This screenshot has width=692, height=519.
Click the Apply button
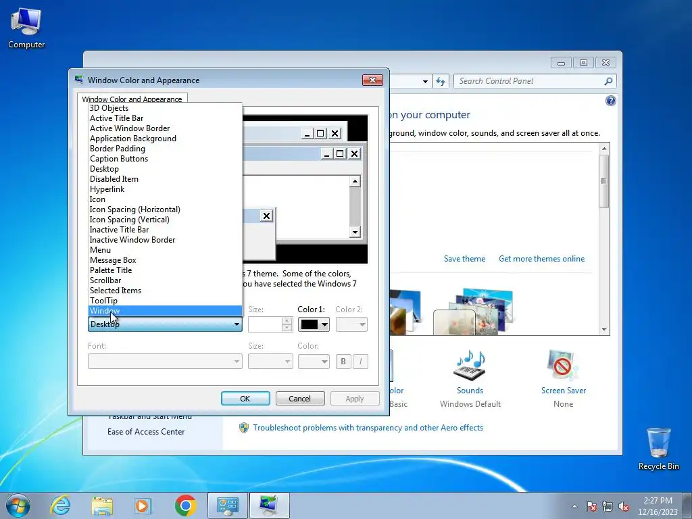tap(355, 399)
